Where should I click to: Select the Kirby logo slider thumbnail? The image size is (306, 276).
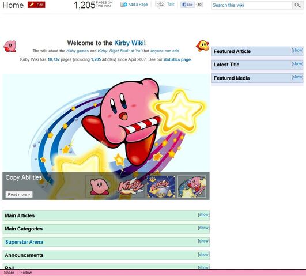pos(130,187)
